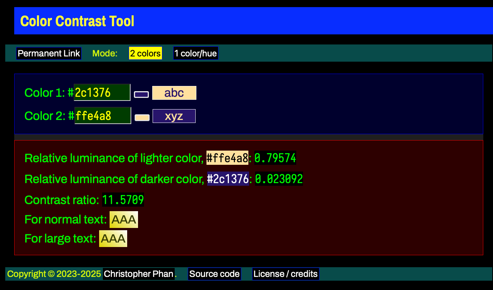
Task: Click the contrast ratio value 11.5709
Action: coord(123,200)
